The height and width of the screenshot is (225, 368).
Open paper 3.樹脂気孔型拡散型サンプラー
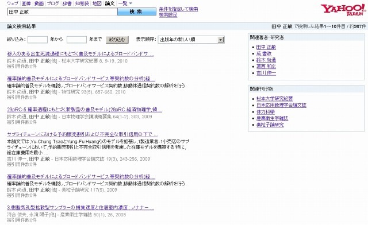pyautogui.click(x=80, y=208)
